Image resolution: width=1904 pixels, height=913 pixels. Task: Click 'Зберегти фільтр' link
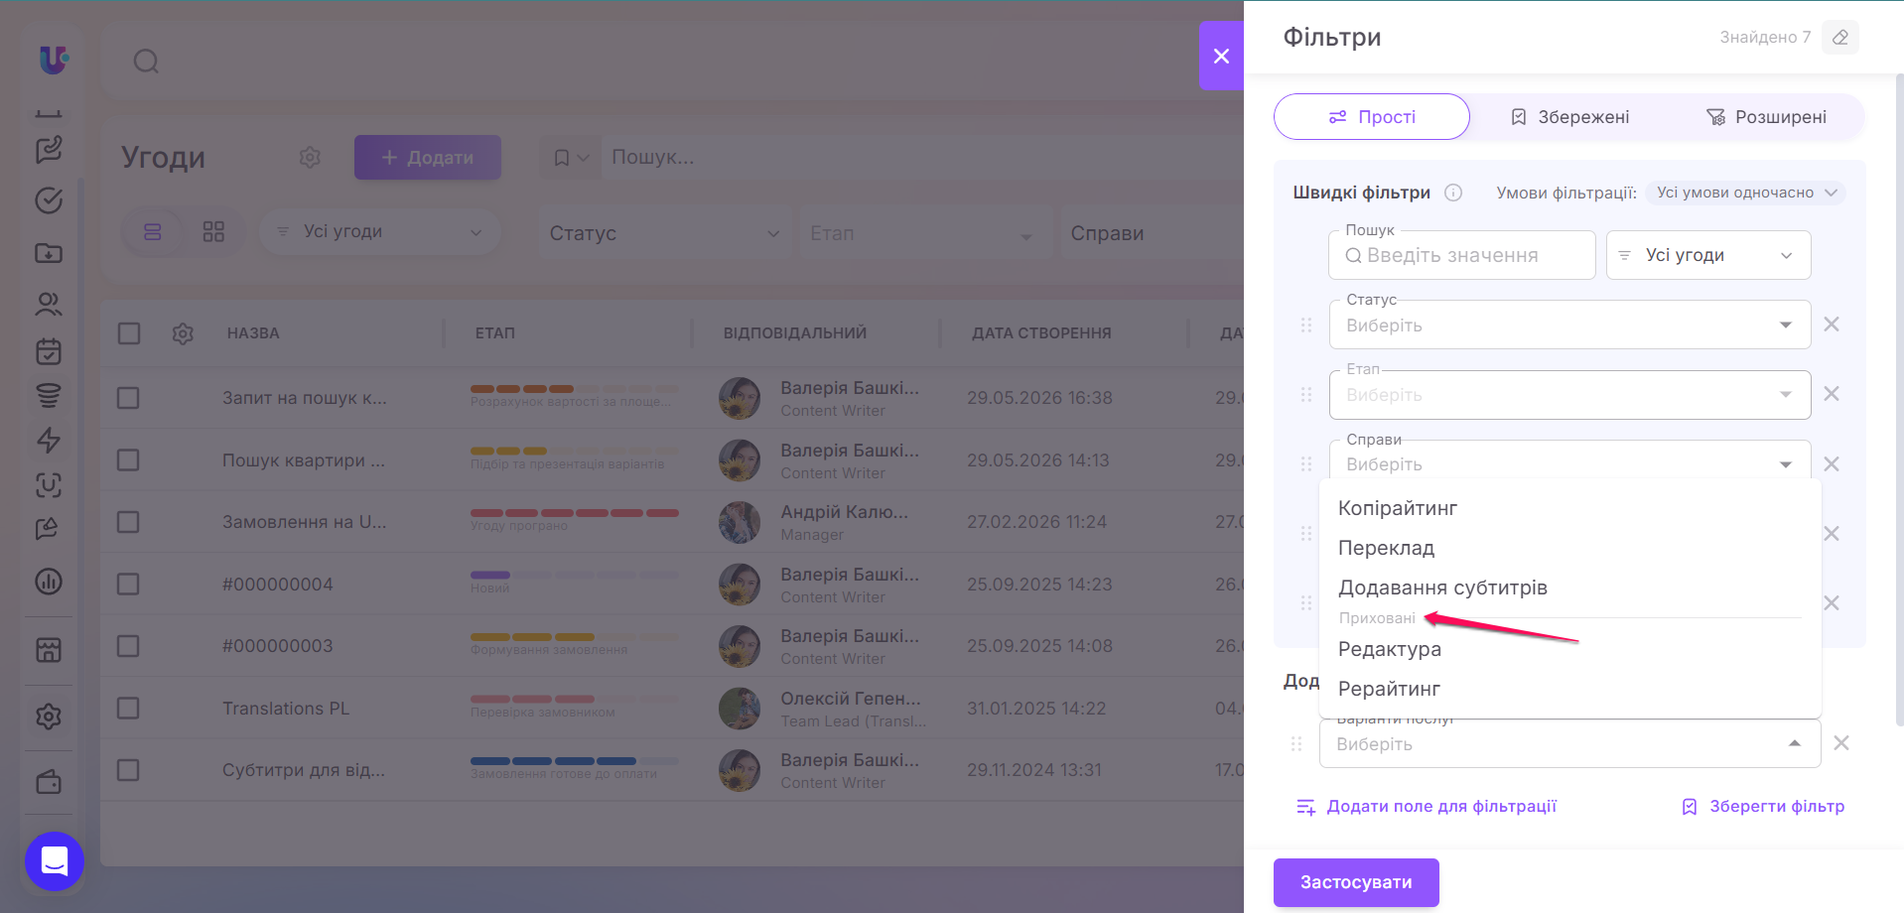click(x=1763, y=807)
